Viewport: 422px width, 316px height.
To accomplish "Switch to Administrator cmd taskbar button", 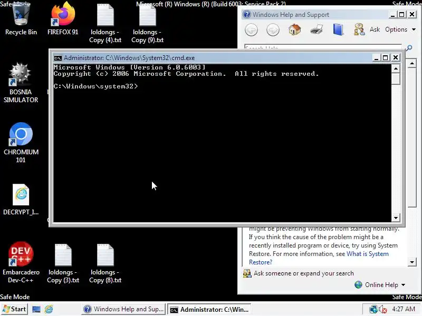I will (209, 309).
